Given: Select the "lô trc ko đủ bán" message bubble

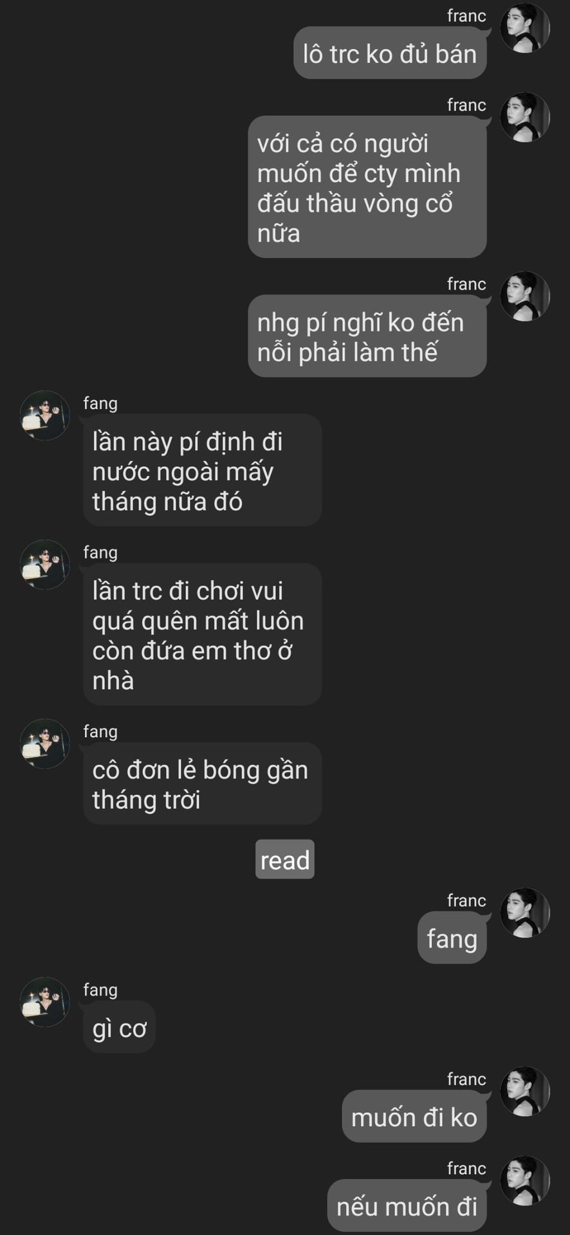Looking at the screenshot, I should pyautogui.click(x=390, y=53).
